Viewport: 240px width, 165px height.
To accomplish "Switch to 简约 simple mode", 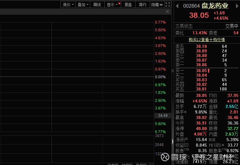I will pos(142,5).
